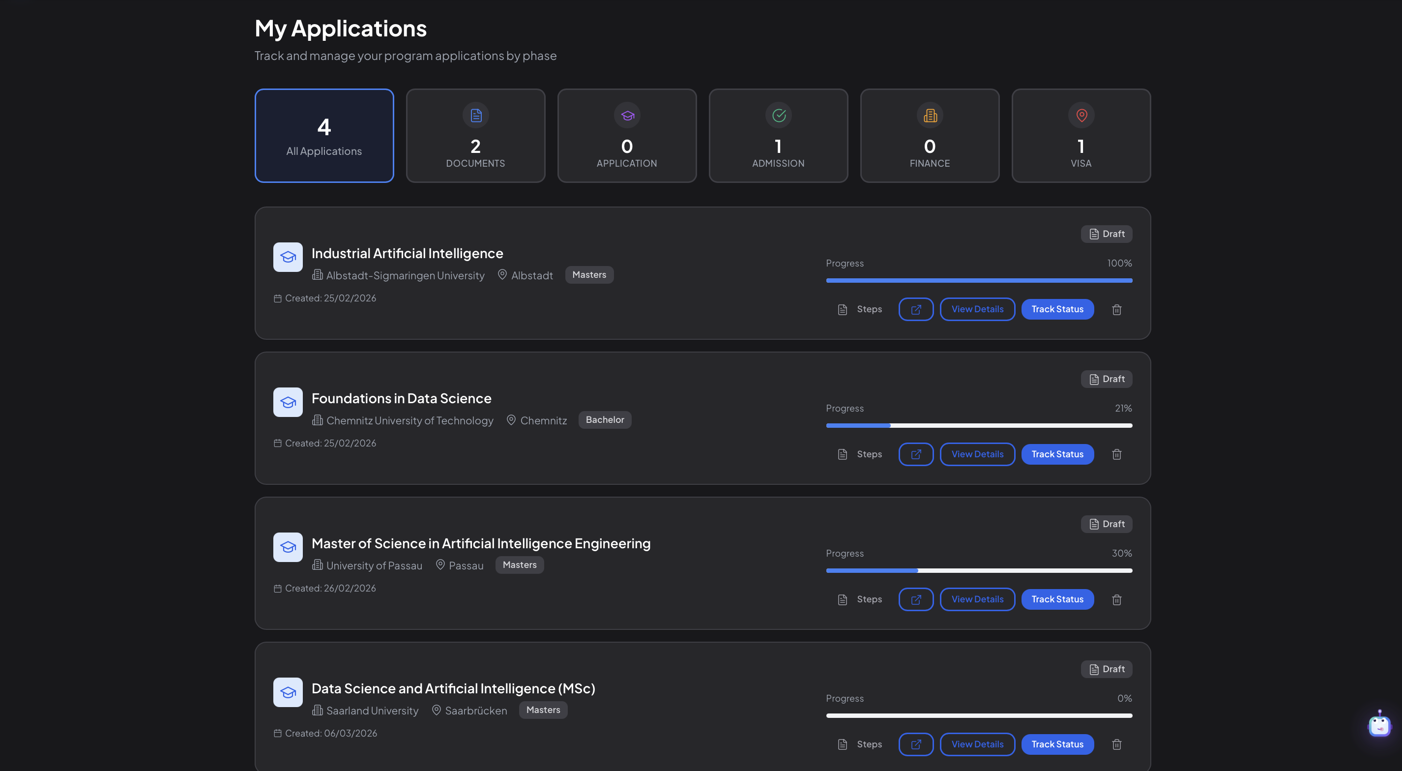View Details of Foundations in Data Science
The height and width of the screenshot is (771, 1402).
[x=977, y=454]
